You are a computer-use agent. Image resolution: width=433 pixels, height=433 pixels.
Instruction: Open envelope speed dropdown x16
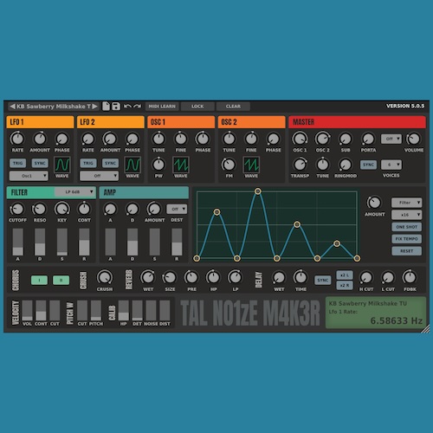pos(406,215)
